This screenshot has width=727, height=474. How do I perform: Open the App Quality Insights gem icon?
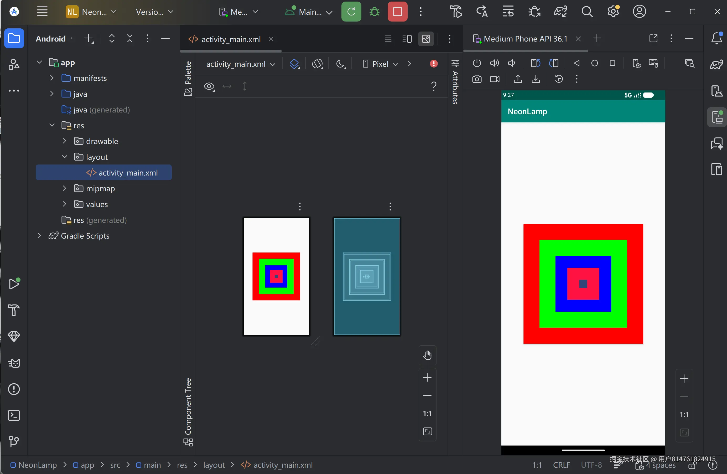pyautogui.click(x=14, y=337)
